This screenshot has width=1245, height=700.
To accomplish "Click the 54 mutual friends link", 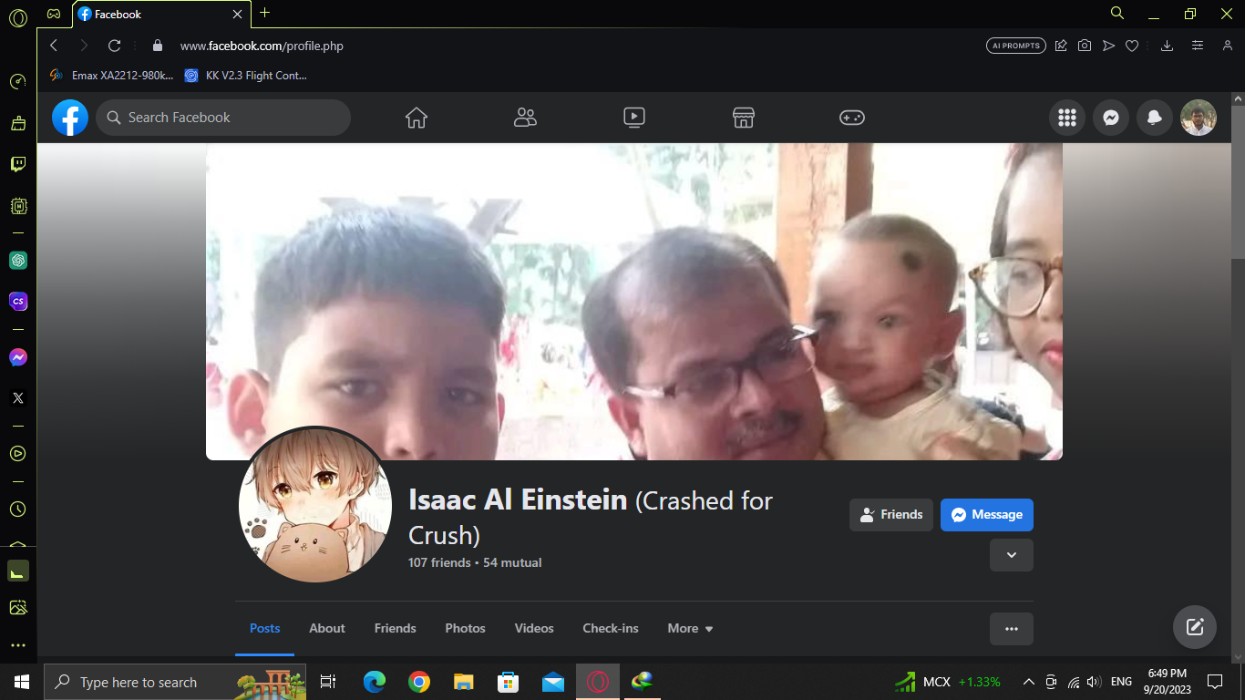I will pyautogui.click(x=512, y=562).
